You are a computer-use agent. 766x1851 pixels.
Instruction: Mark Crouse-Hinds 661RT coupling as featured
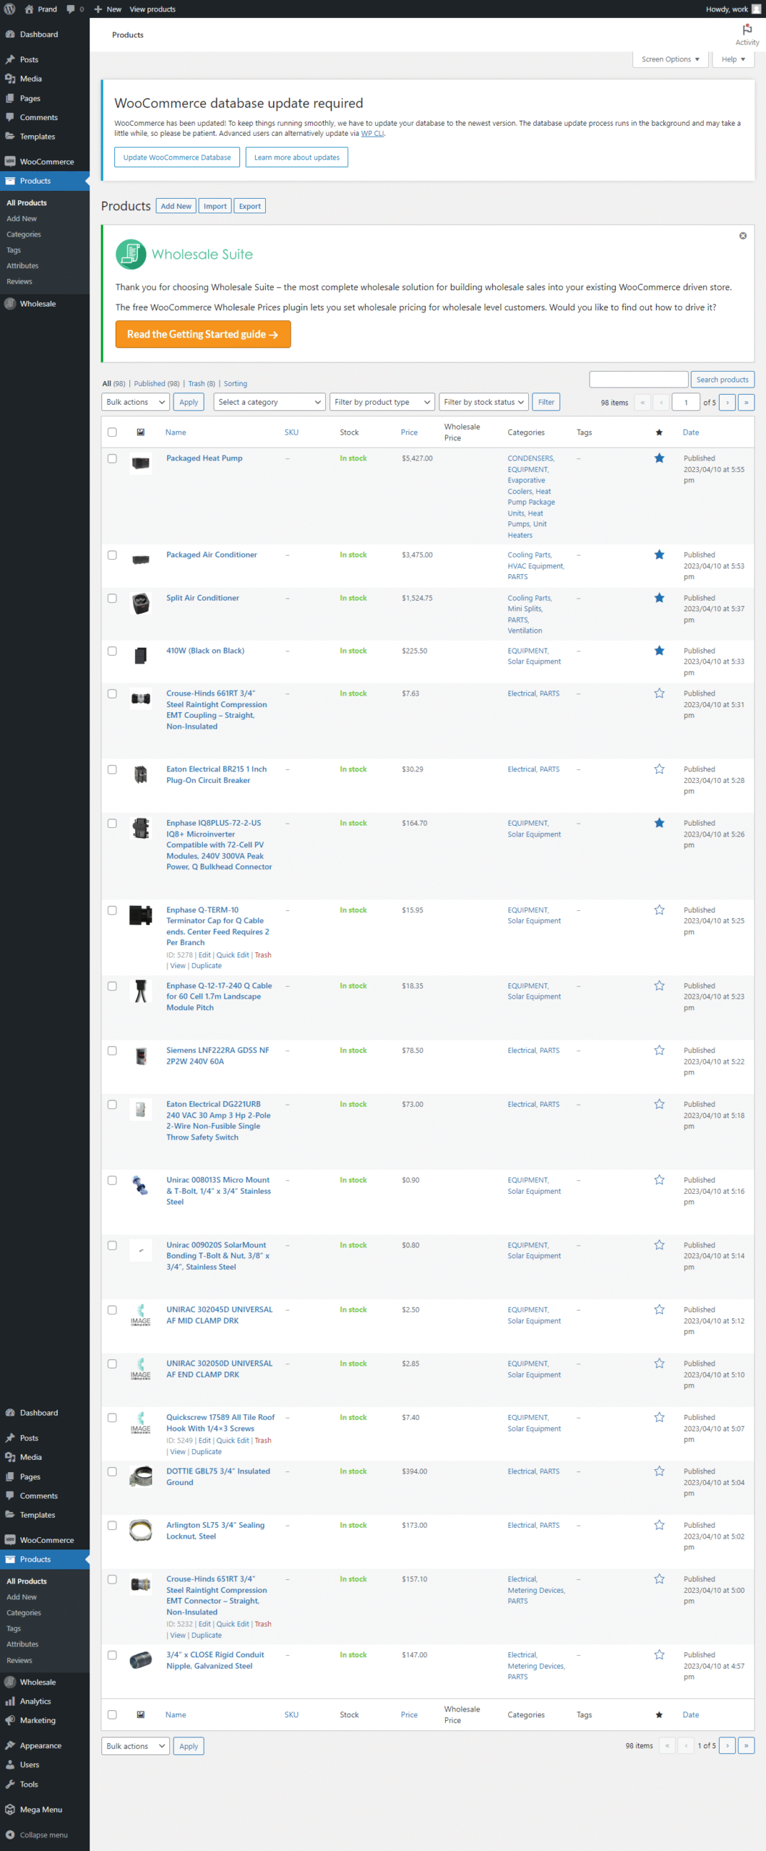658,693
